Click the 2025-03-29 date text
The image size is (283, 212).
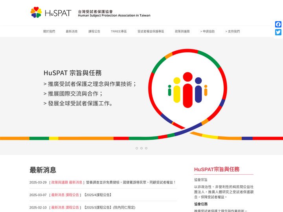38,183
